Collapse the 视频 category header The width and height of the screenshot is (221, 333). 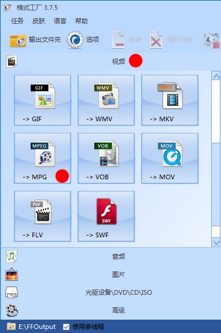[110, 61]
